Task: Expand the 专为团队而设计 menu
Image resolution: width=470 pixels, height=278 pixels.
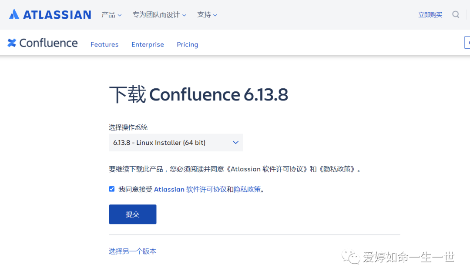Action: click(159, 15)
